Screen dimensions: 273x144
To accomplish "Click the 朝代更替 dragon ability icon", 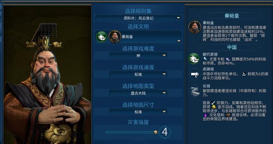I will click(x=194, y=59).
